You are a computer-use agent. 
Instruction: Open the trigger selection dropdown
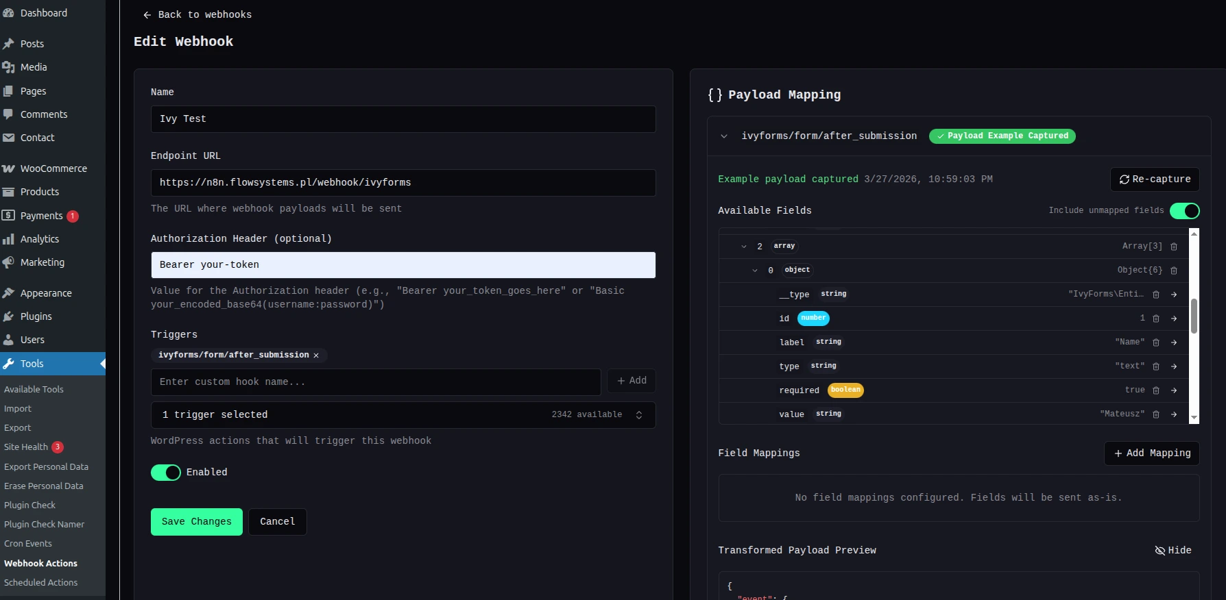403,415
